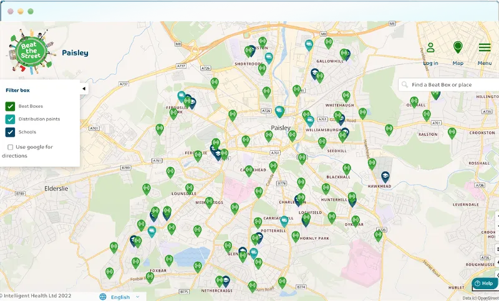Open the Help button
Screen dimensions: 499x301
[x=485, y=284]
